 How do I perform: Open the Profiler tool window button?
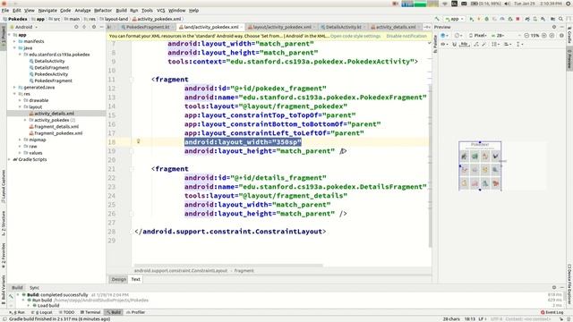(x=135, y=312)
